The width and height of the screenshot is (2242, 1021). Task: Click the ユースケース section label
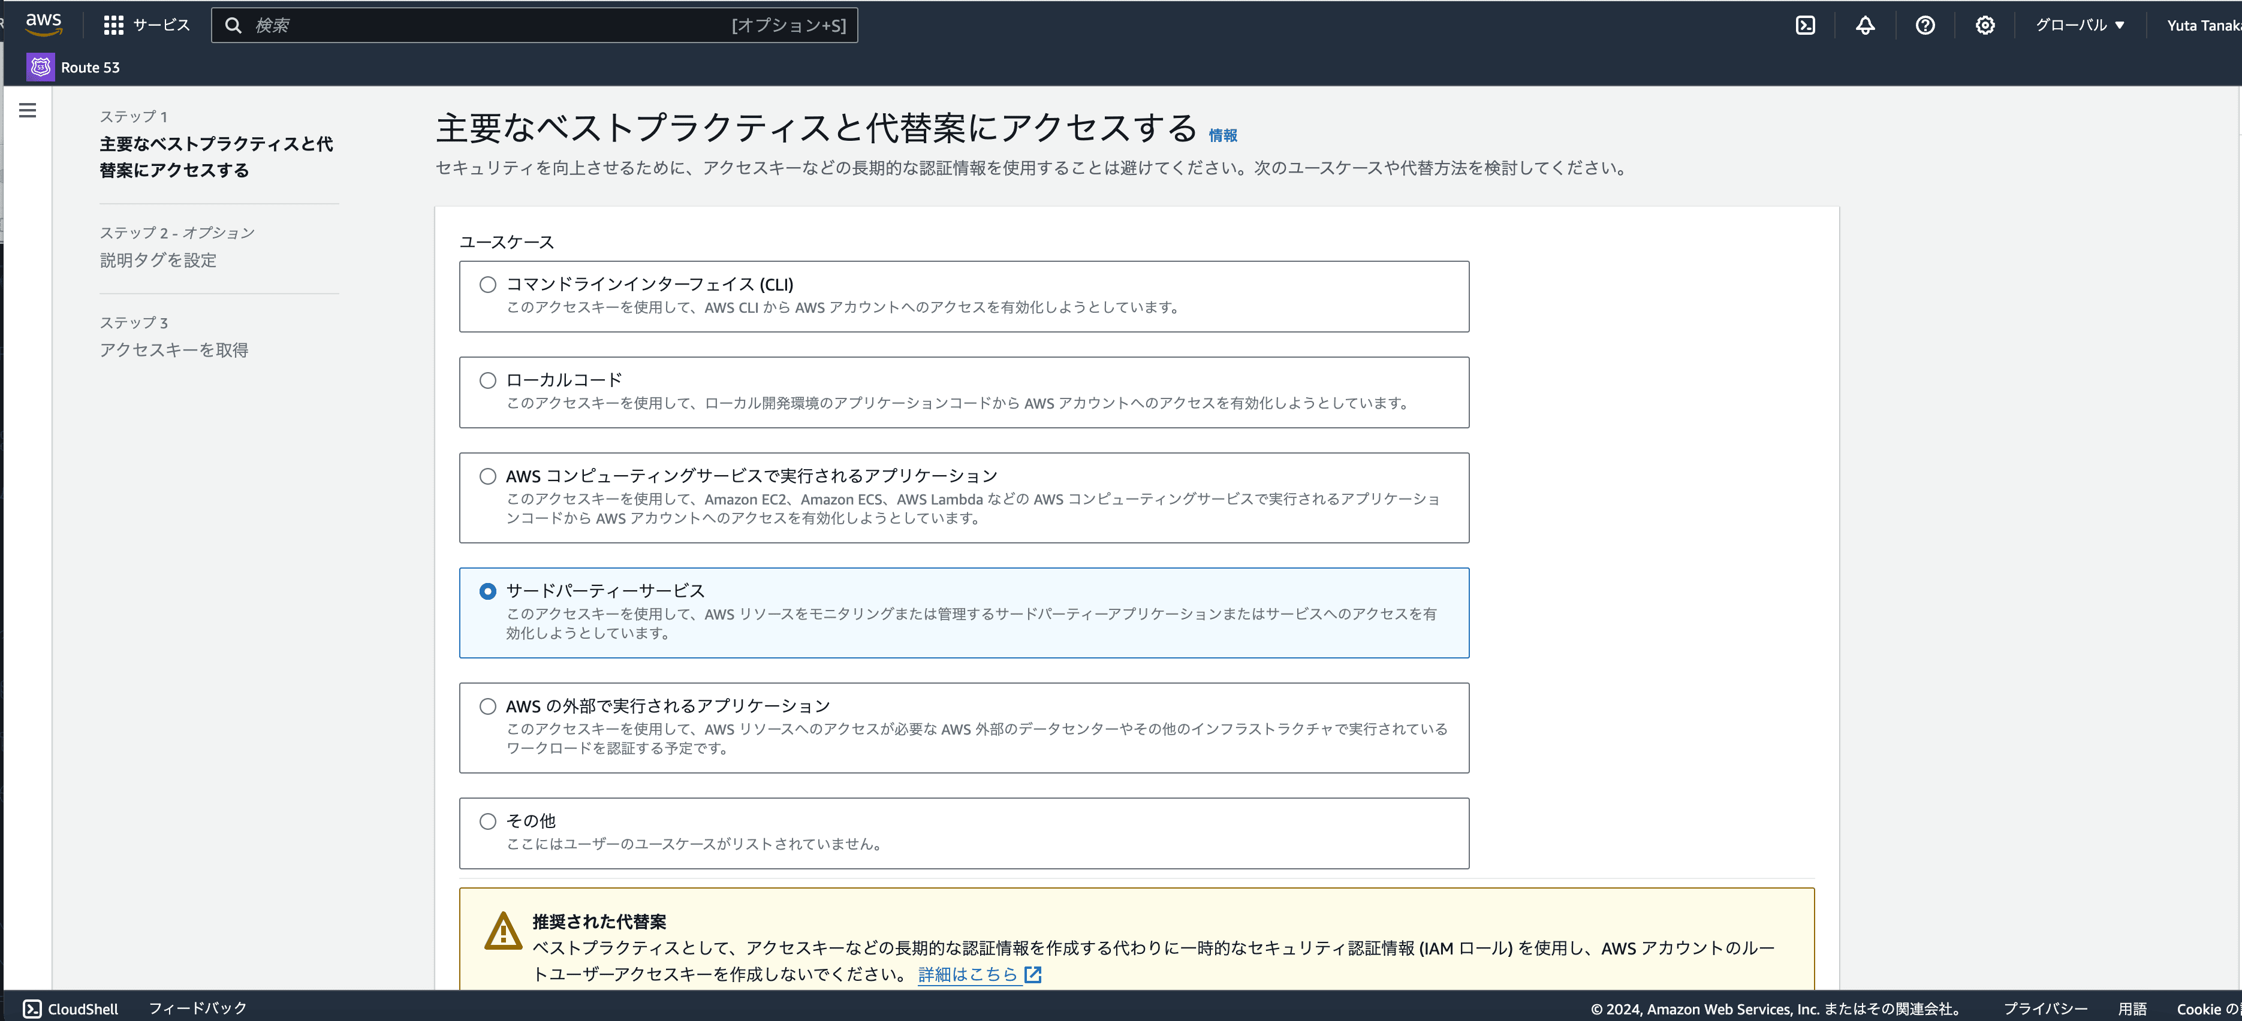click(x=507, y=242)
